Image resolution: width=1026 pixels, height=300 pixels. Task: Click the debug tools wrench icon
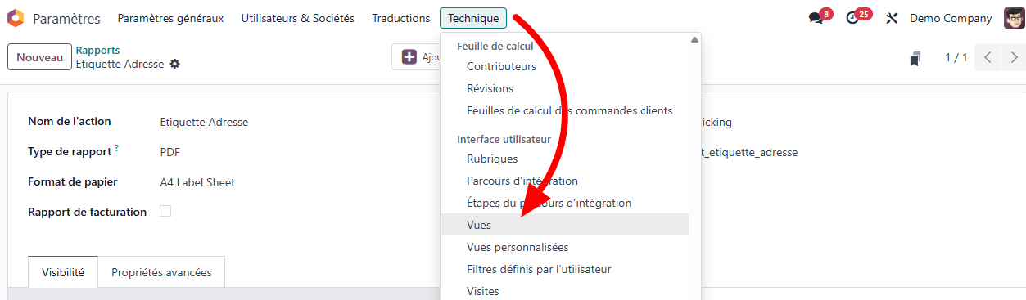coord(892,18)
